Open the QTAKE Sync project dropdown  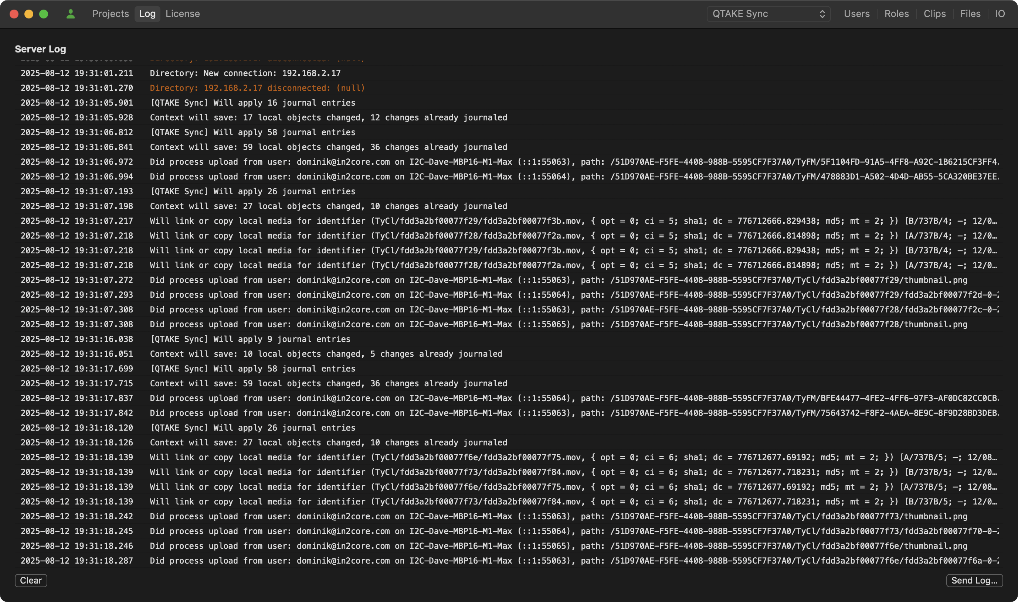pyautogui.click(x=768, y=14)
